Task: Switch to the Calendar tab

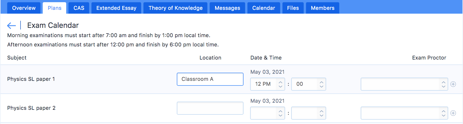Action: [x=264, y=8]
